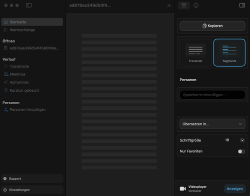Click the document icon beside ad876ea349d54f4580f4ba
The width and height of the screenshot is (250, 196).
pyautogui.click(x=5, y=48)
